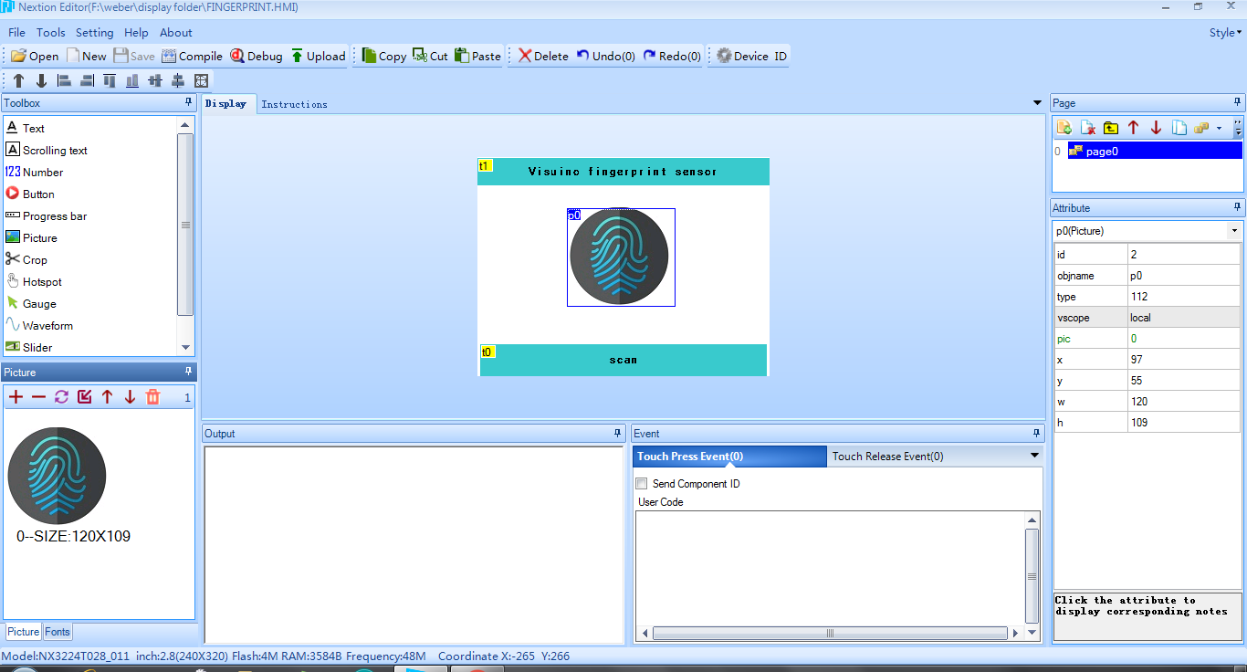1247x672 pixels.
Task: Expand the Touch Release Event dropdown arrow
Action: point(1034,456)
